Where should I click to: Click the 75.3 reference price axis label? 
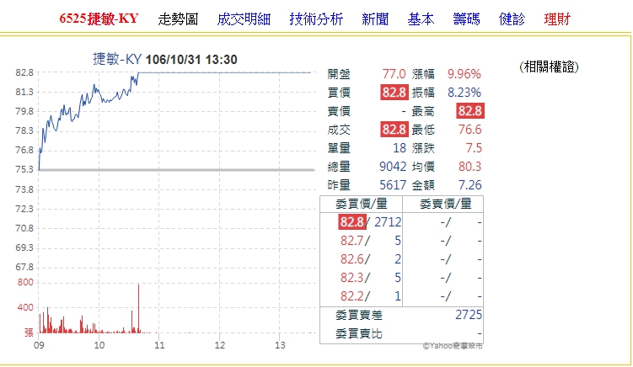click(24, 169)
